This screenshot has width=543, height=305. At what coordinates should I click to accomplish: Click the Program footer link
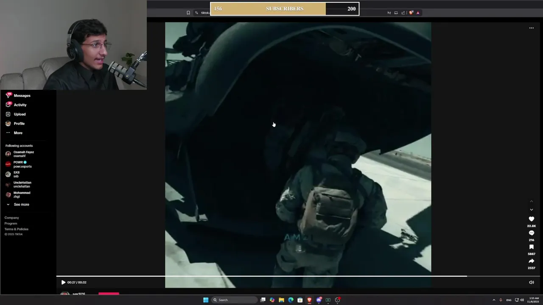pyautogui.click(x=11, y=223)
